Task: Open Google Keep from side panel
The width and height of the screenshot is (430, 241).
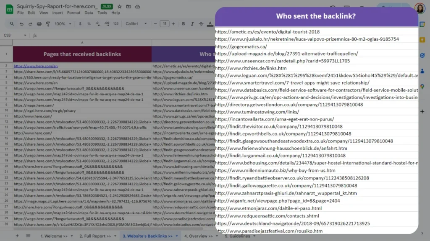Action: tap(422, 40)
